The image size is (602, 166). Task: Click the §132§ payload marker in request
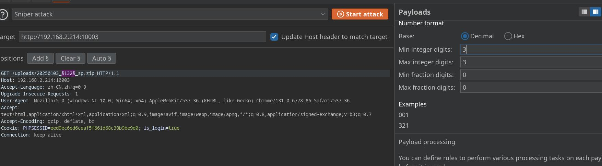coord(68,73)
